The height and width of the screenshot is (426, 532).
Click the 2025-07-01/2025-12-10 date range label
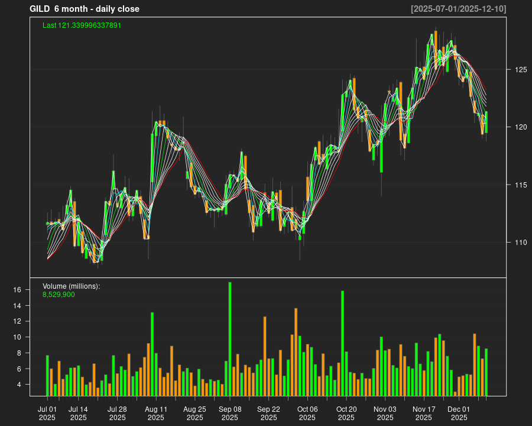click(x=458, y=9)
